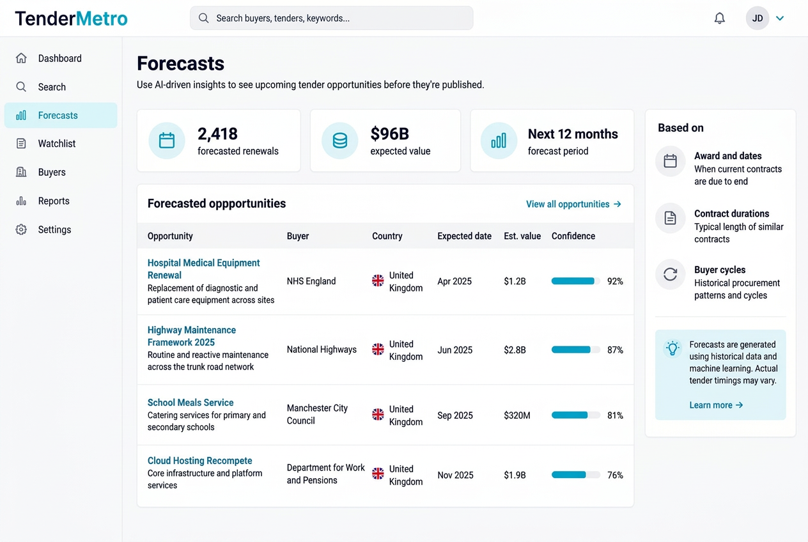Click the bar chart icon on forecast period card
808x542 pixels.
[499, 141]
